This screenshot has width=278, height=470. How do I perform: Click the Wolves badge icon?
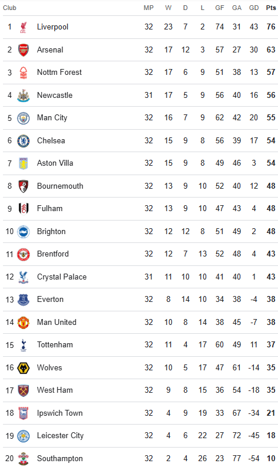pos(24,368)
